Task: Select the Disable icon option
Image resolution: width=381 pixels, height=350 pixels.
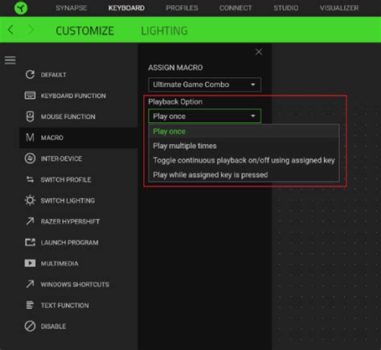Action: coord(30,326)
